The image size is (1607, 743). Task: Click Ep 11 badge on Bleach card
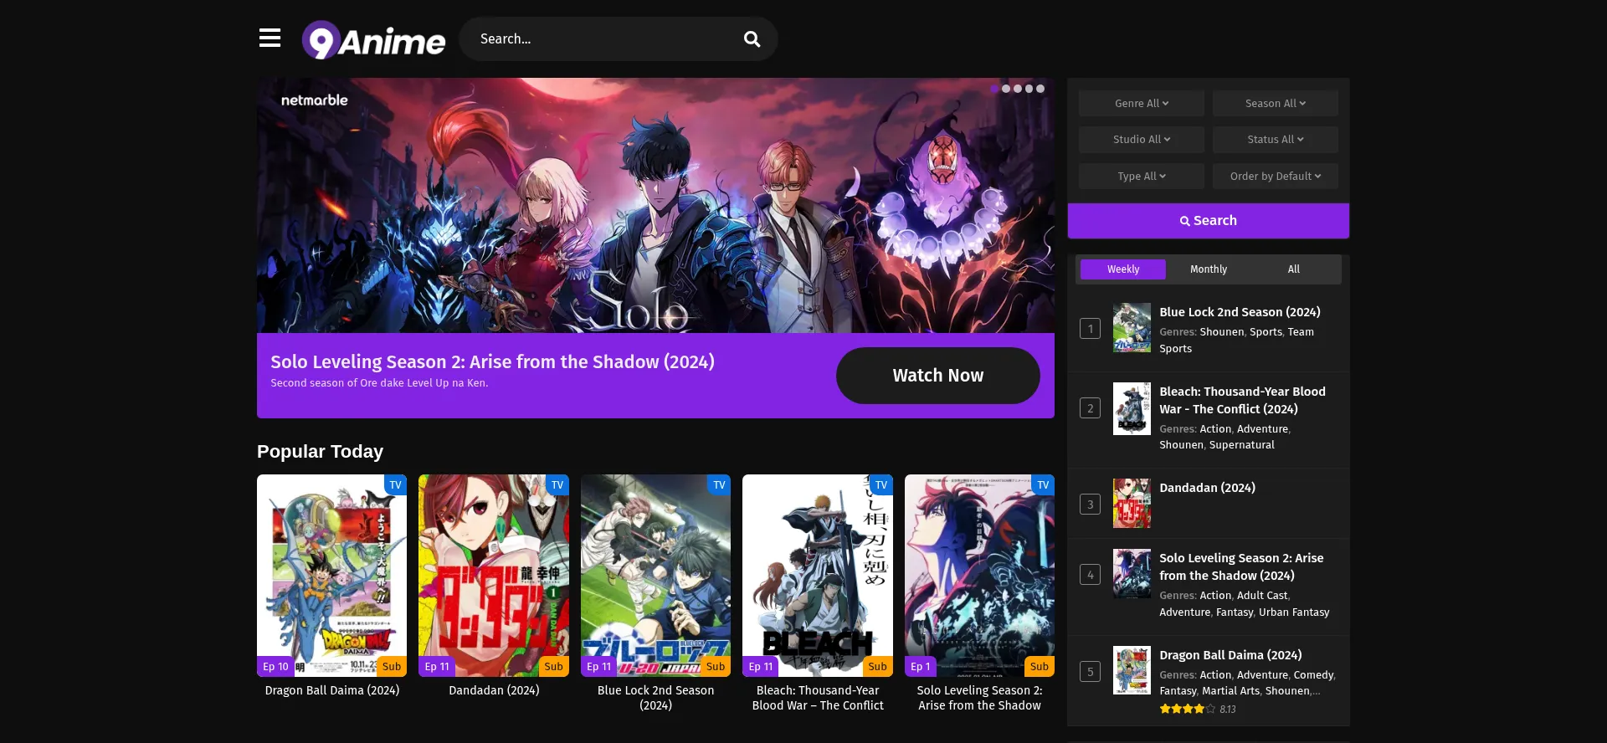(x=761, y=667)
